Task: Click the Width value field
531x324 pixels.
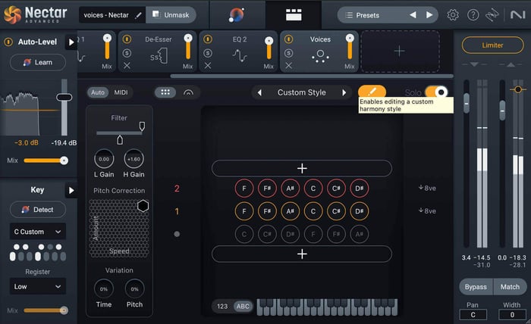Action: click(512, 315)
